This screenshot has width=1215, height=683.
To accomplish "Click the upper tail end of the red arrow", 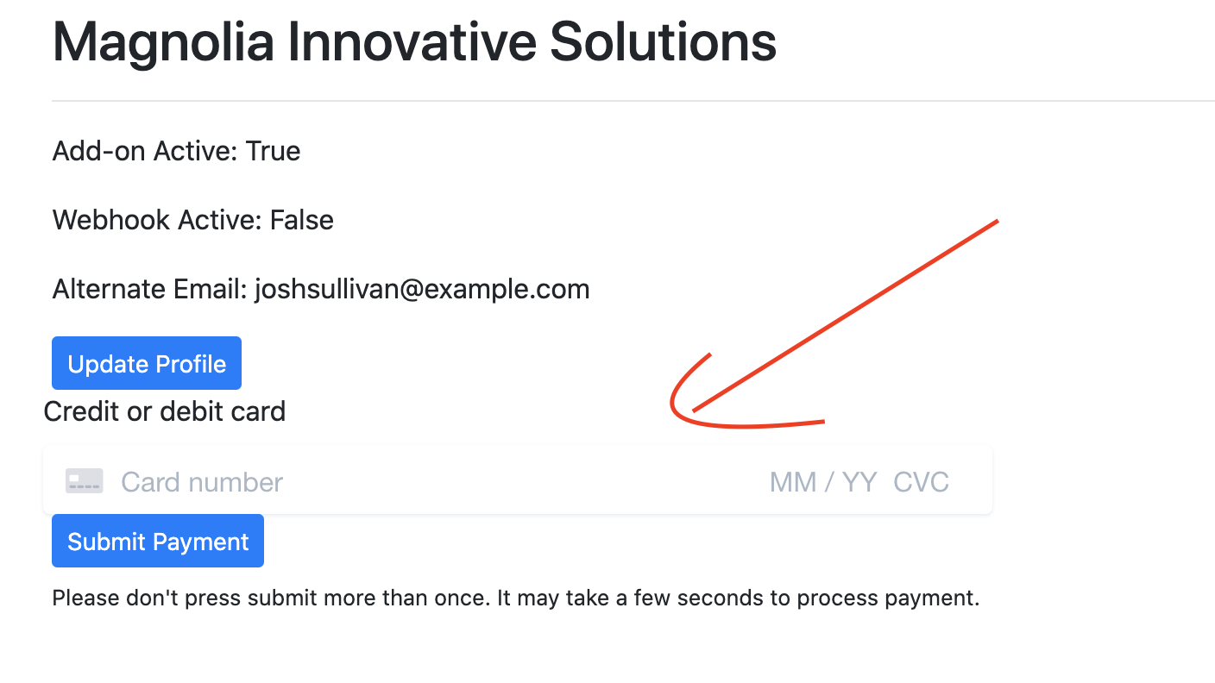I will (997, 222).
